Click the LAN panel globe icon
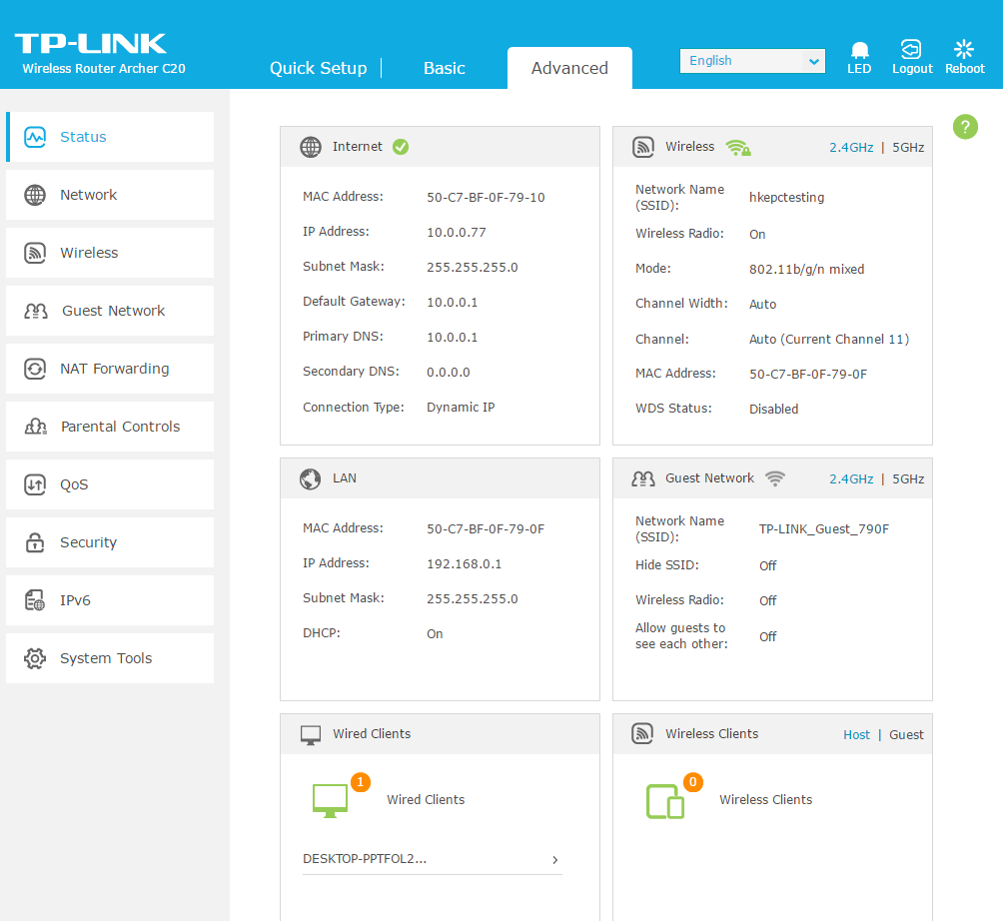The height and width of the screenshot is (921, 1003). [311, 478]
